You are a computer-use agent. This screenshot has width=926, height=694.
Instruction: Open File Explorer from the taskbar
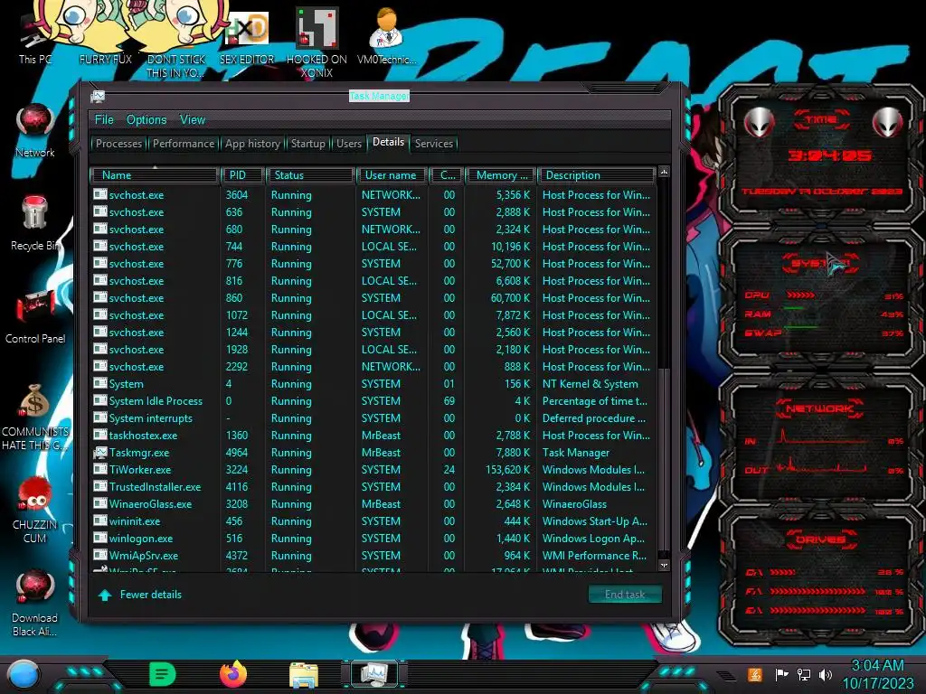[304, 675]
